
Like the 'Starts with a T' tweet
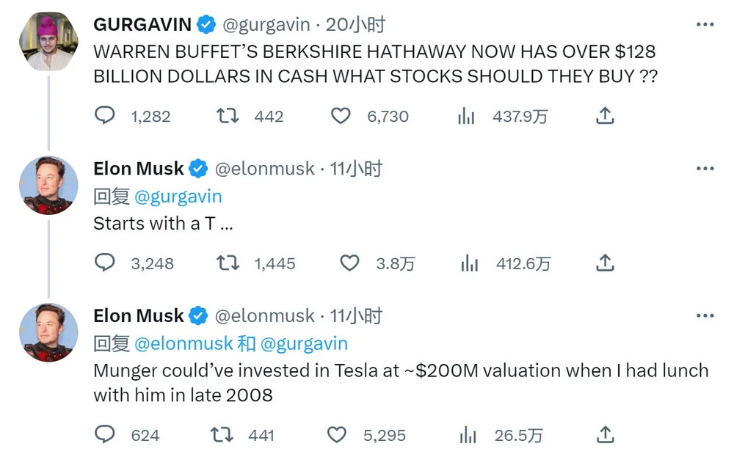tap(349, 263)
